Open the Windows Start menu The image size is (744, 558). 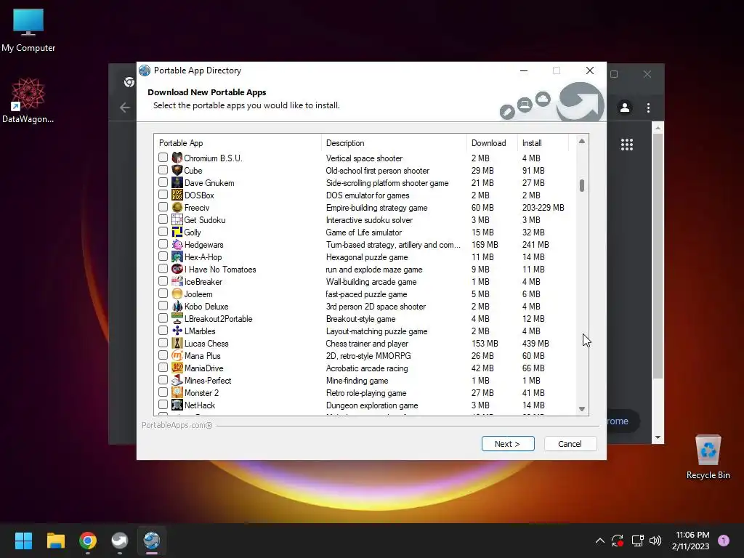click(x=23, y=541)
